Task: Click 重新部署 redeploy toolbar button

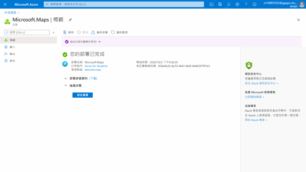Action: coord(100,32)
